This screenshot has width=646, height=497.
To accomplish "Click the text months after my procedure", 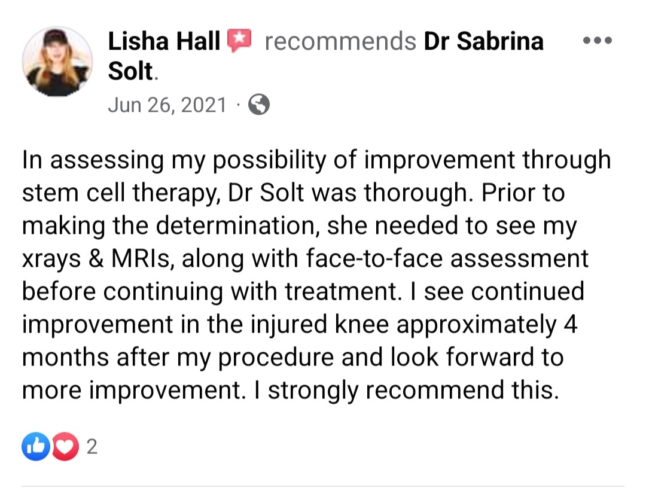I will point(178,357).
